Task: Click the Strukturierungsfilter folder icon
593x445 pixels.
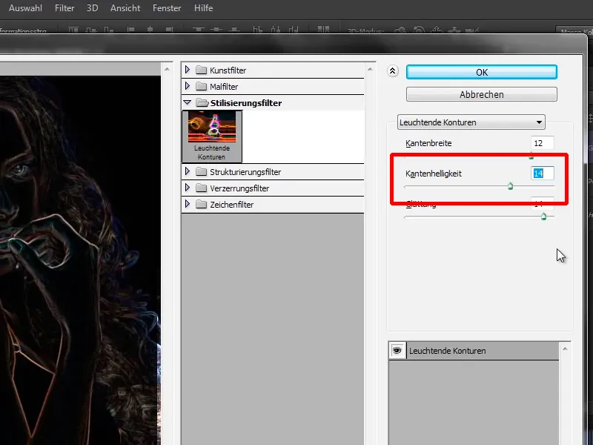Action: pos(201,172)
